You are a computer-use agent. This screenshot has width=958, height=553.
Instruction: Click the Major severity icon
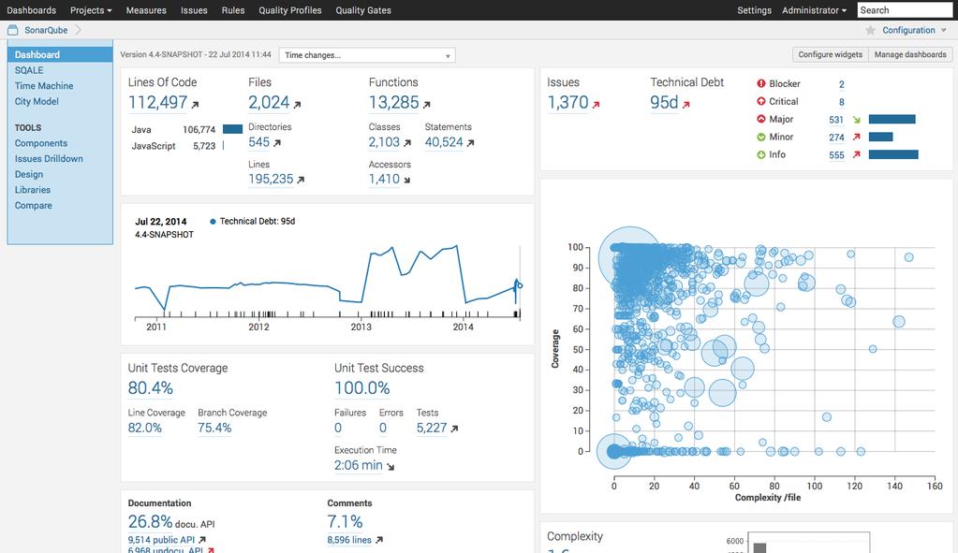[760, 119]
